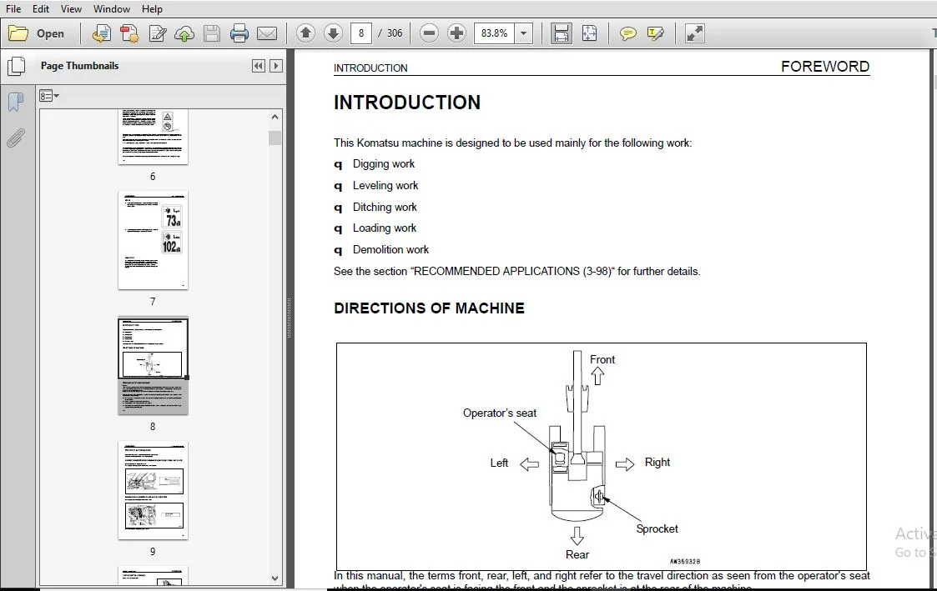This screenshot has height=591, width=937.
Task: Open the File menu
Action: click(13, 9)
